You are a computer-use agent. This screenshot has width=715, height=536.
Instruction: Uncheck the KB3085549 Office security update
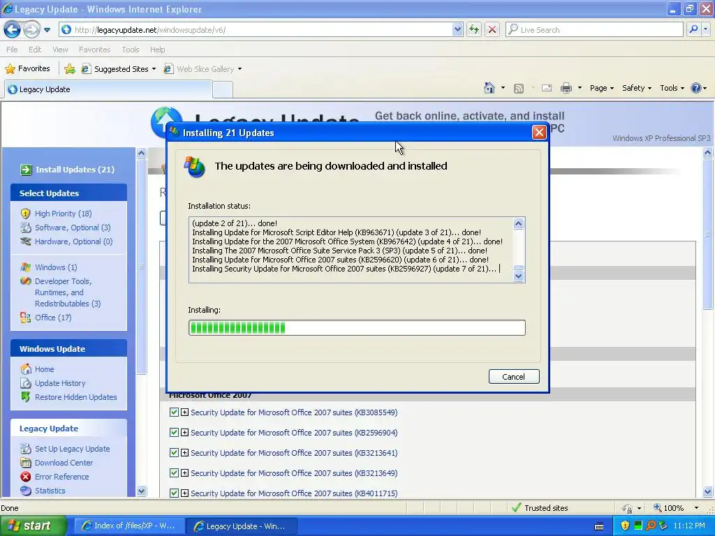174,412
